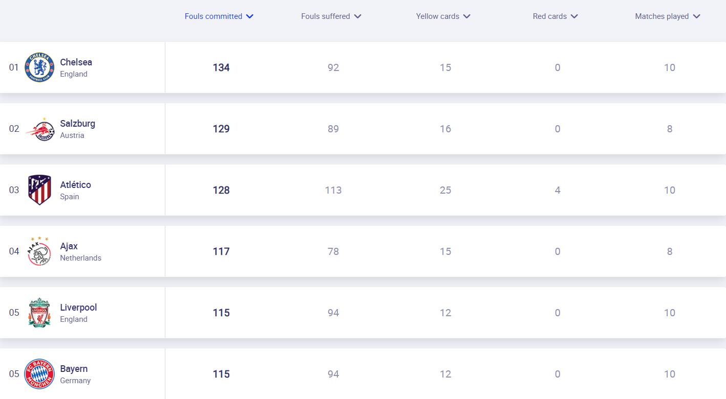The image size is (726, 399).
Task: Open the Bayern team link
Action: (74, 369)
